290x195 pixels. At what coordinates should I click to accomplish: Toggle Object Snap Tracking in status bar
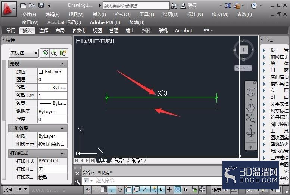145,189
